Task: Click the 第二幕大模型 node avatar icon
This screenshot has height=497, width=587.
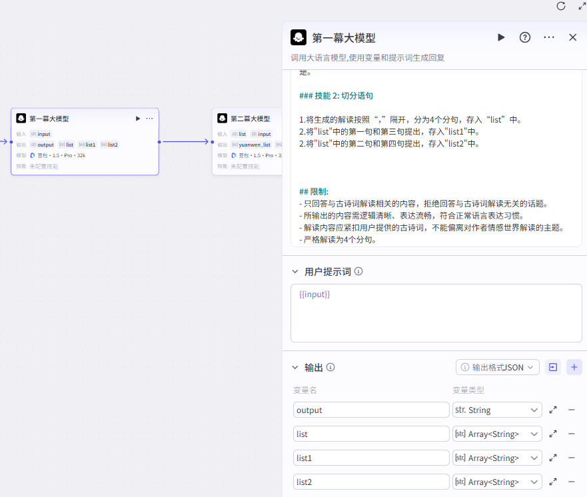Action: (x=223, y=119)
